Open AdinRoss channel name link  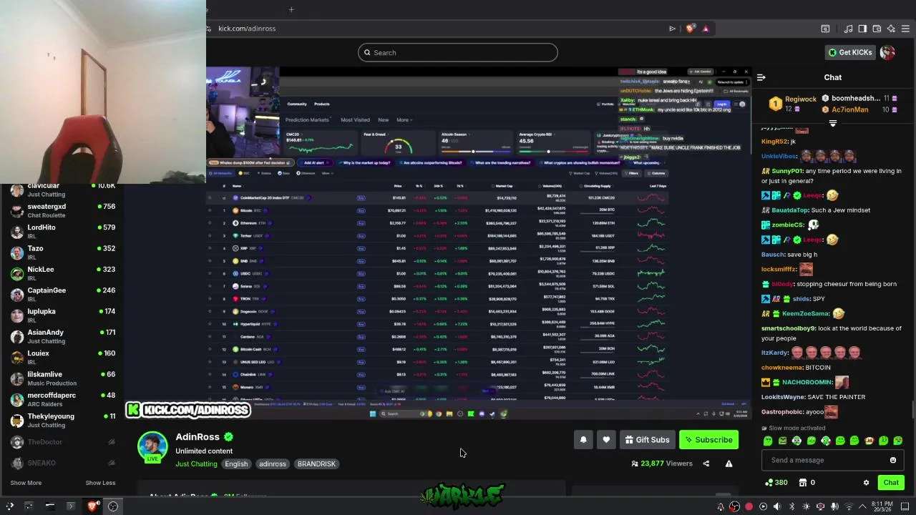tap(198, 437)
